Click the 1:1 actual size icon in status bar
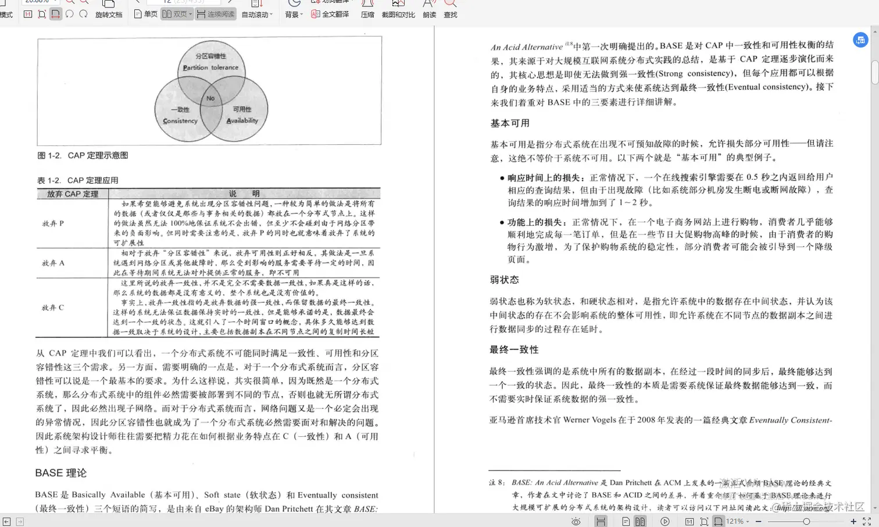The image size is (879, 527). (x=689, y=522)
